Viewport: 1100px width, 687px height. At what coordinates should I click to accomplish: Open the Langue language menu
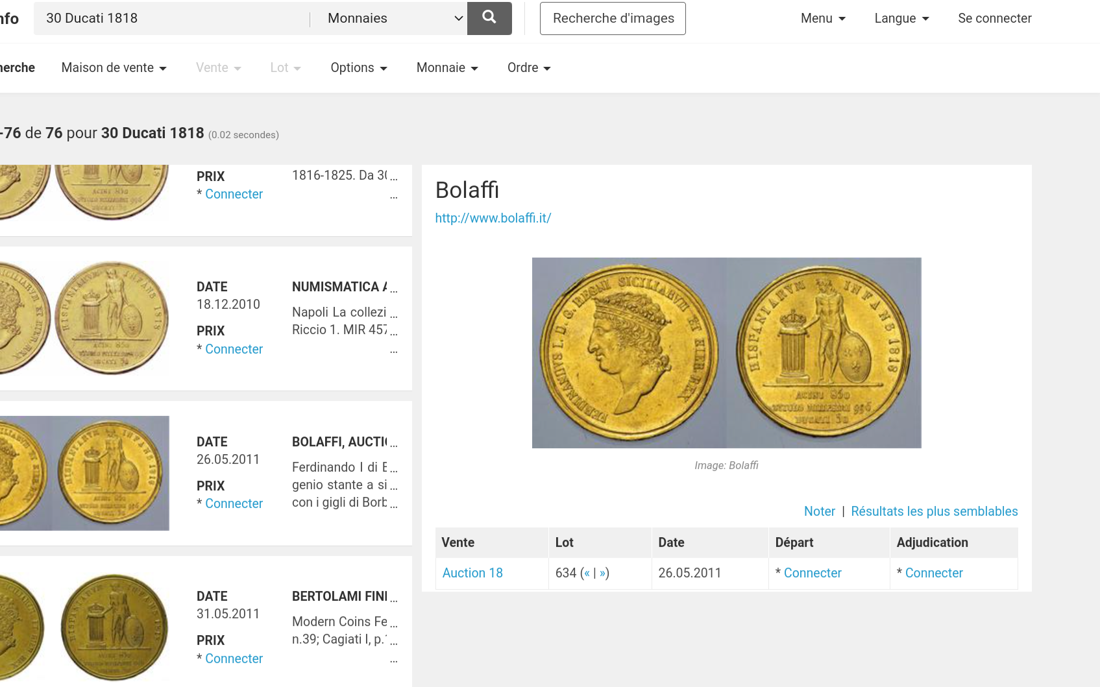point(901,18)
